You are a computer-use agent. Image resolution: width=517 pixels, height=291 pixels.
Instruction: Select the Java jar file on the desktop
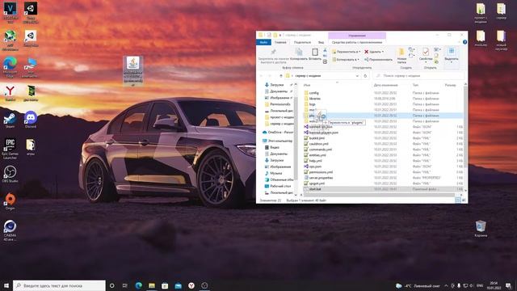tap(132, 71)
